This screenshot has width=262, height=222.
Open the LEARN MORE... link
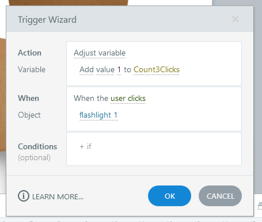click(58, 197)
